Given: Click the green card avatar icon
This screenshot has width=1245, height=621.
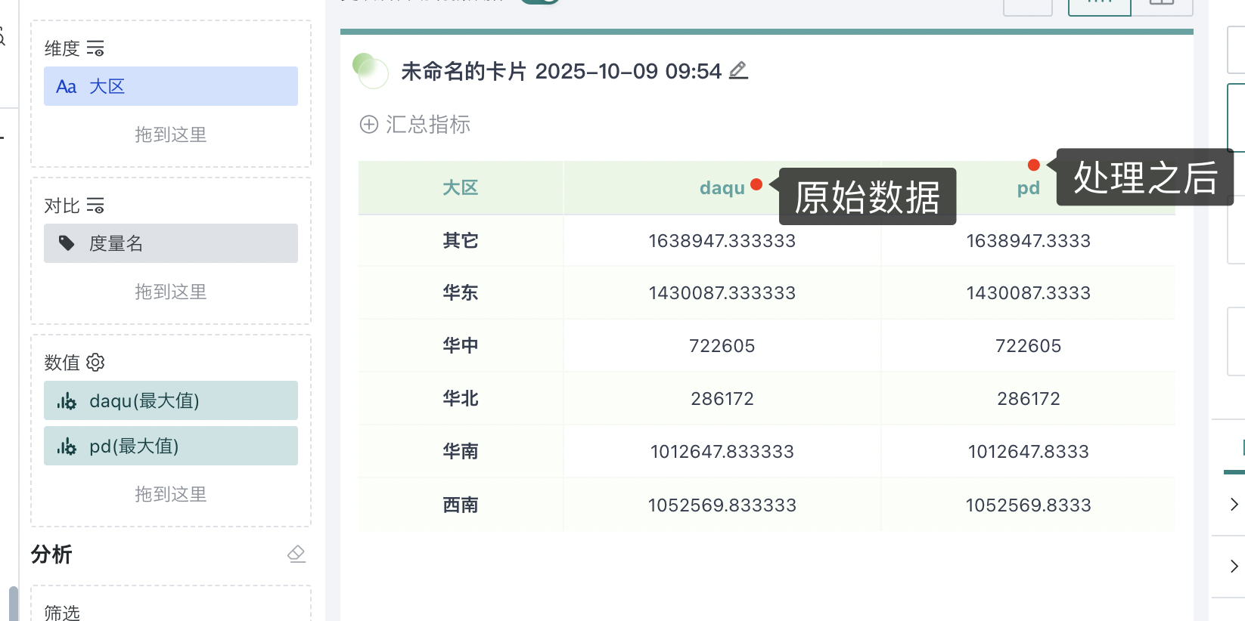Looking at the screenshot, I should (371, 70).
